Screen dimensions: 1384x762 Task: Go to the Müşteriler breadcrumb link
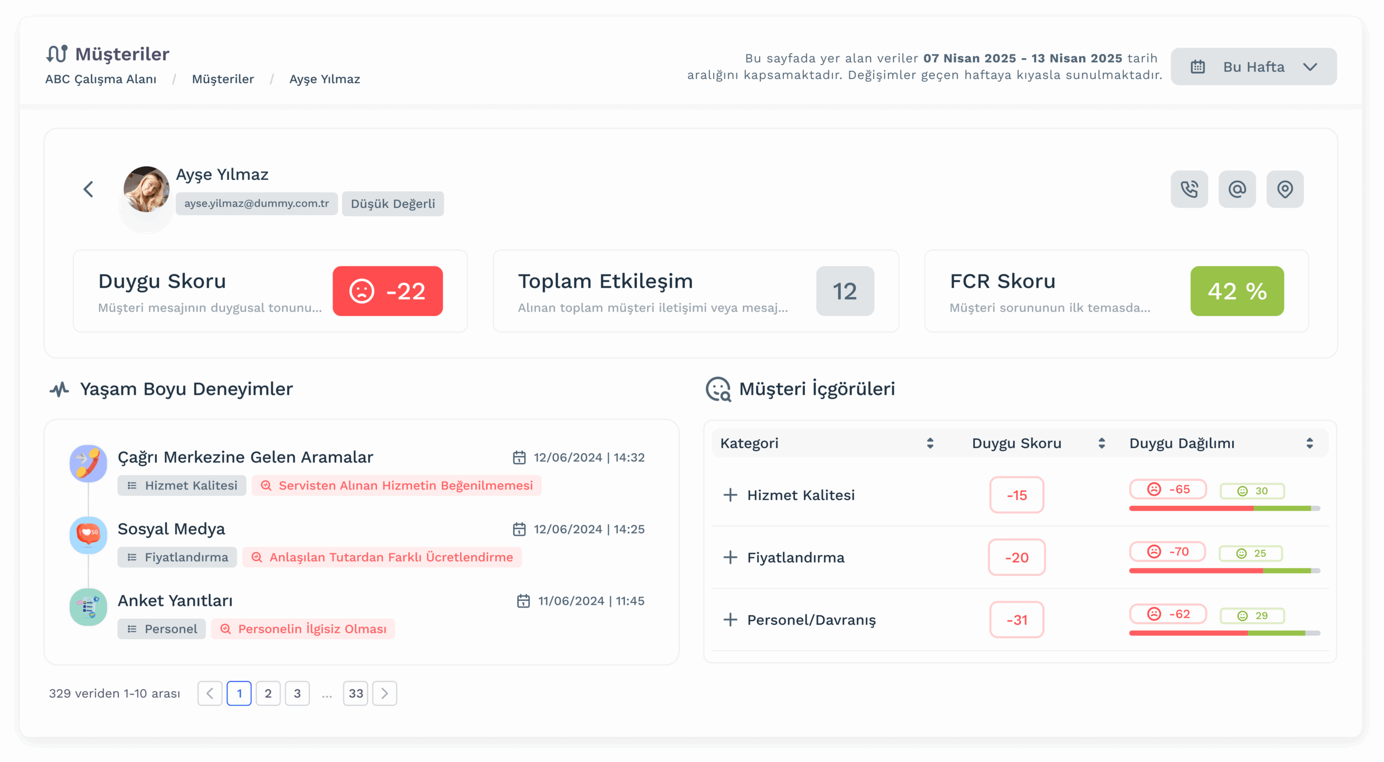[223, 79]
